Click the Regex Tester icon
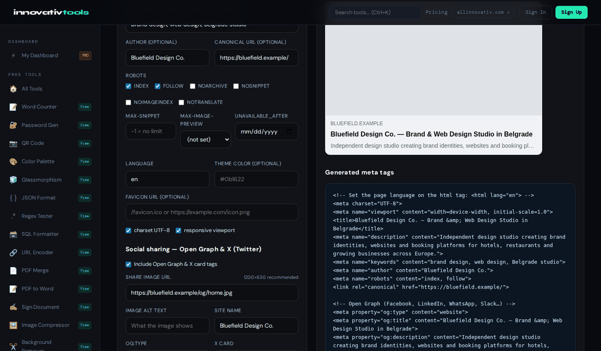 pos(13,216)
